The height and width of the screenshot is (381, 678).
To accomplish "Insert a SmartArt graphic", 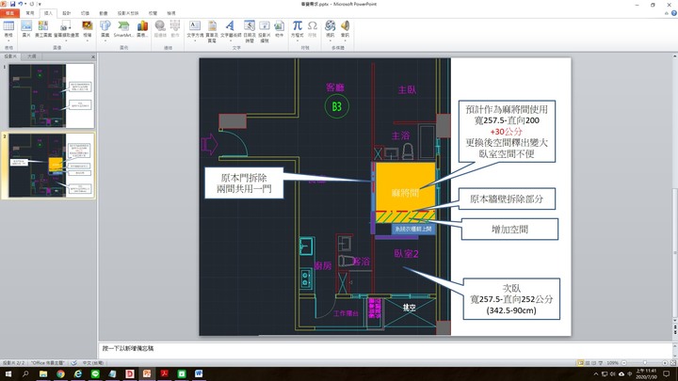I will pos(123,26).
